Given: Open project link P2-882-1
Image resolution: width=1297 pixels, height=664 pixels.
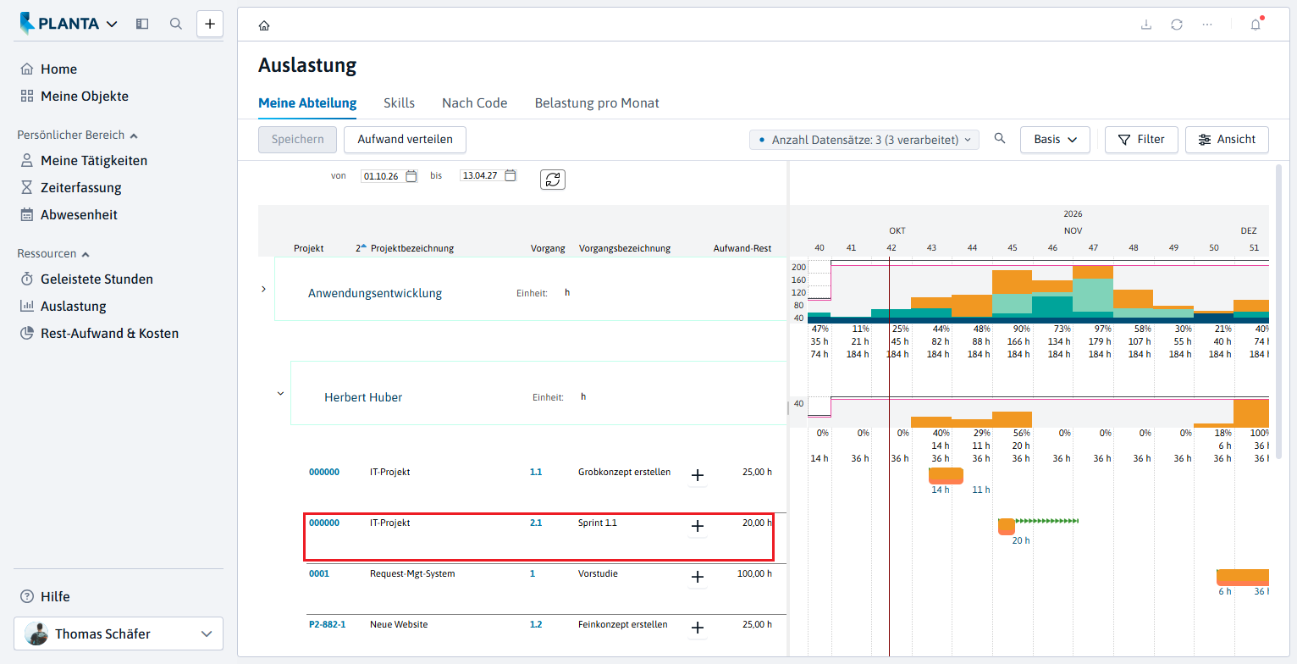Looking at the screenshot, I should click(x=327, y=624).
